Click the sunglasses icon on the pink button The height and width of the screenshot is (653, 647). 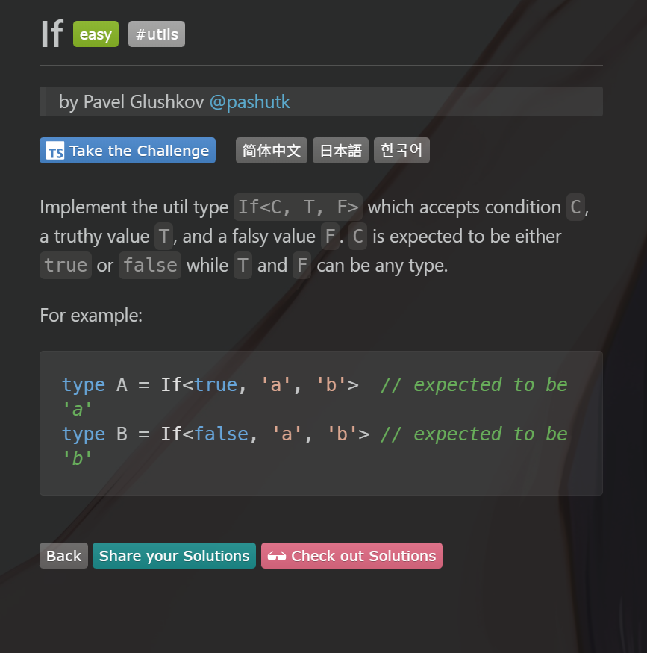point(276,556)
